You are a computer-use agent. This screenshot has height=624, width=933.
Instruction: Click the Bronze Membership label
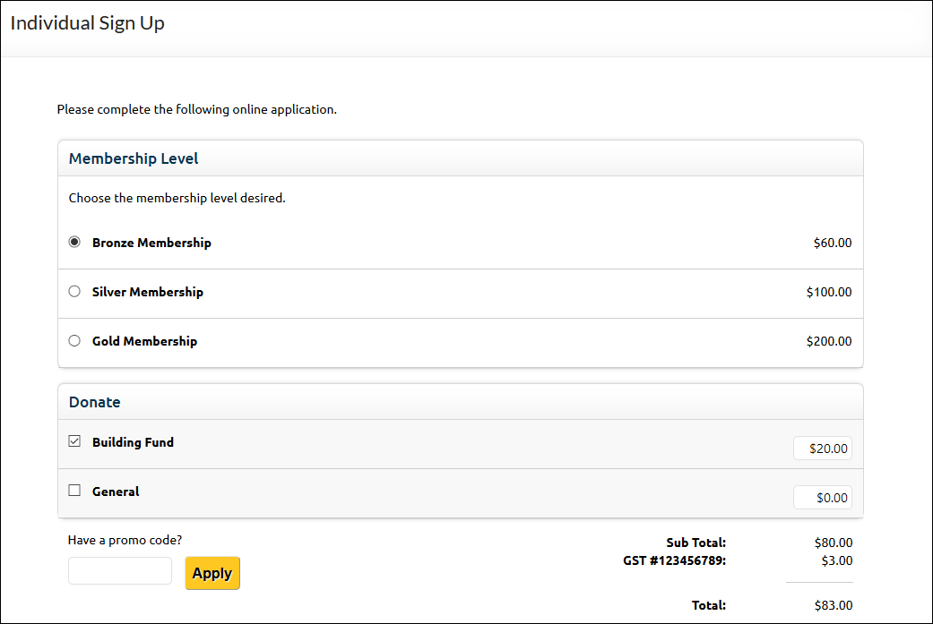(151, 243)
